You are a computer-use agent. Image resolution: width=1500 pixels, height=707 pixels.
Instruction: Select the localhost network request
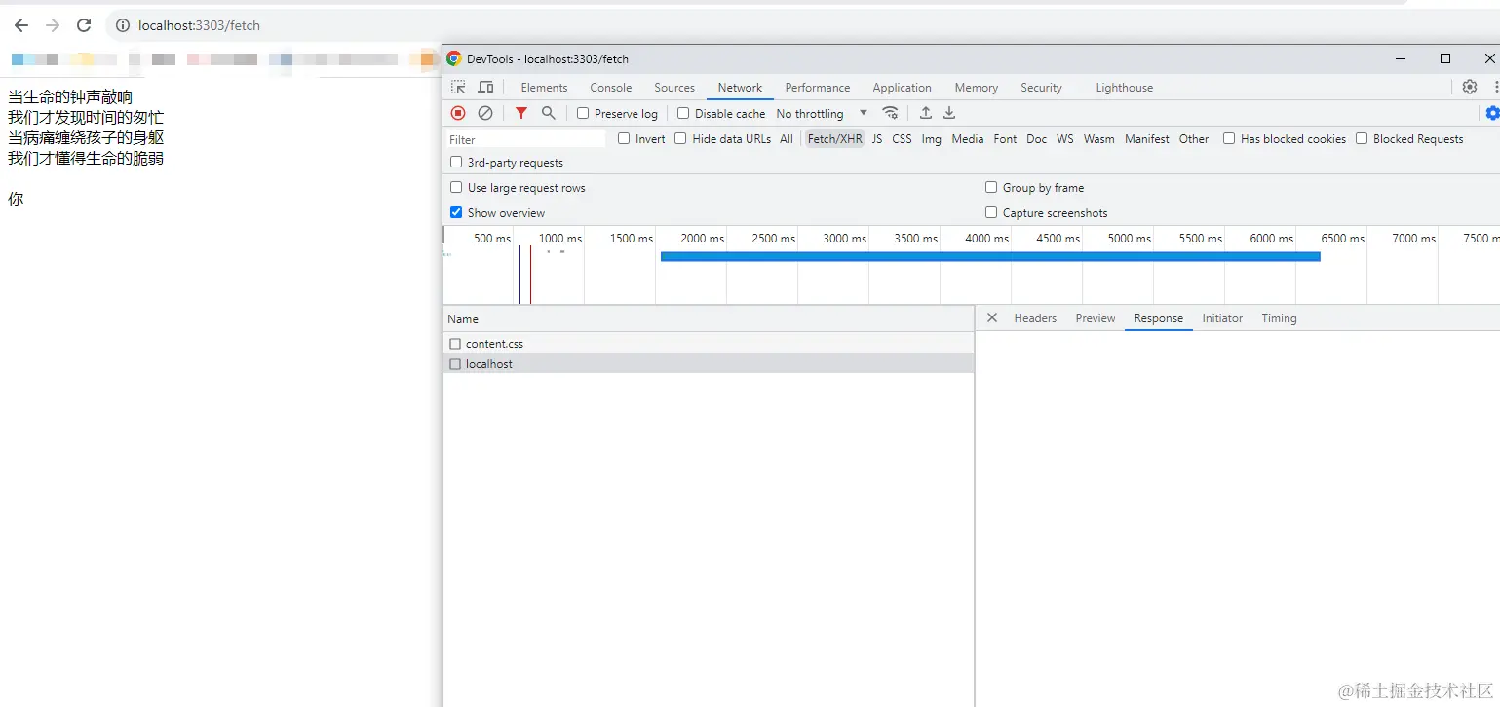click(x=491, y=363)
